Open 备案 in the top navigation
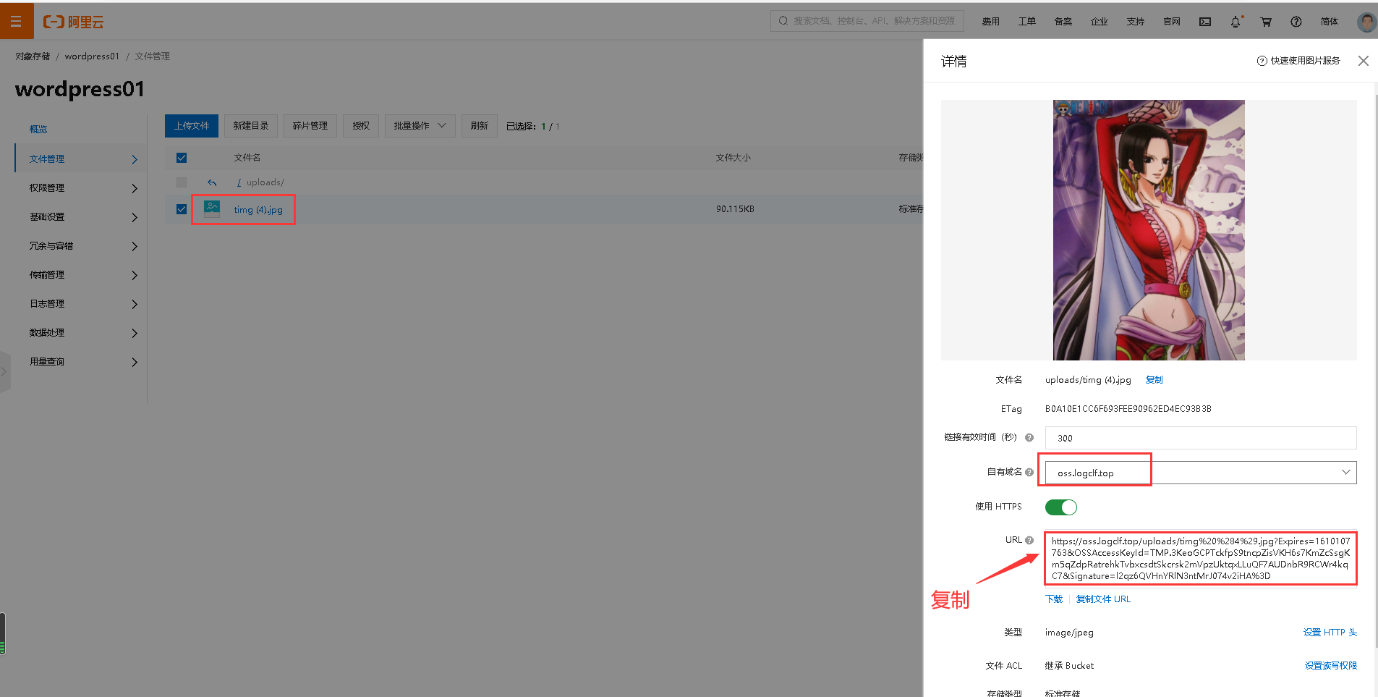1378x697 pixels. [x=1063, y=22]
